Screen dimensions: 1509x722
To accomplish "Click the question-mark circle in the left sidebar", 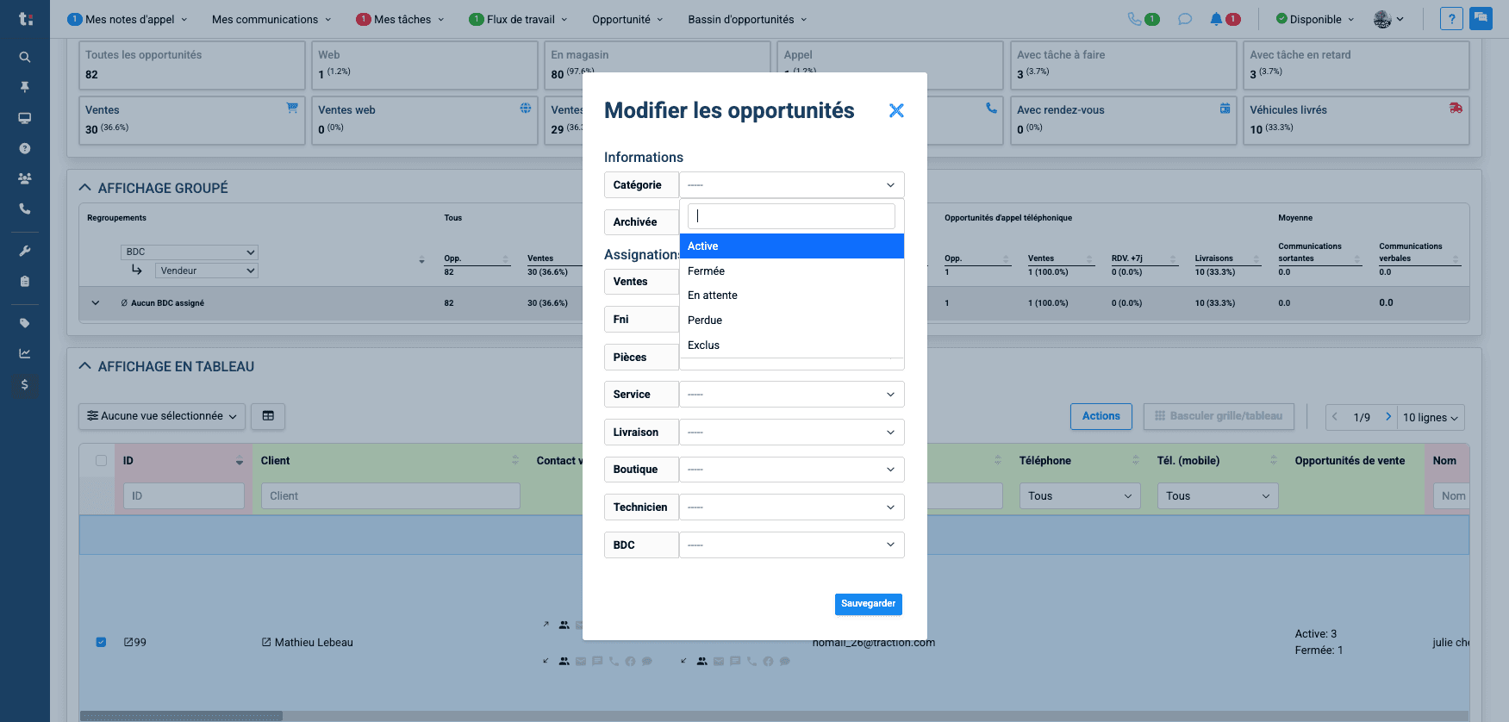I will 25,148.
